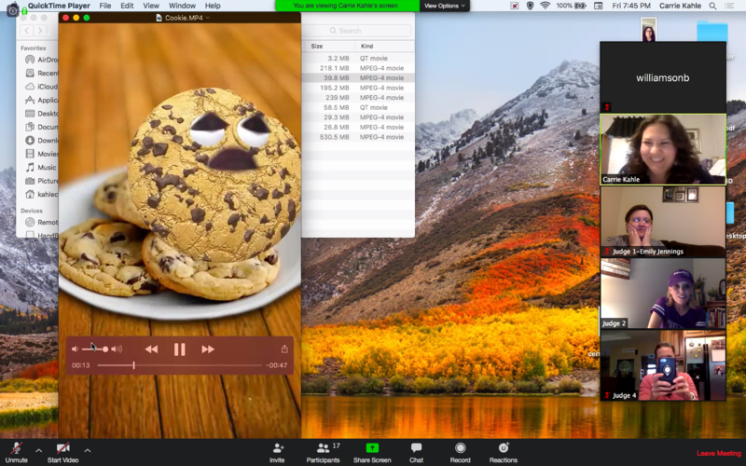Rewind the QuickTime video
Viewport: 746px width, 466px height.
pyautogui.click(x=151, y=349)
